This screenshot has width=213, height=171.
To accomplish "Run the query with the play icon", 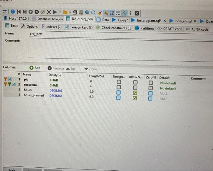I will click(x=55, y=12).
